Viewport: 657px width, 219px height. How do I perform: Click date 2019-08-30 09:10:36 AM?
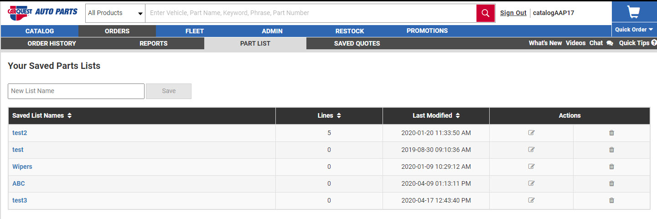pos(436,150)
